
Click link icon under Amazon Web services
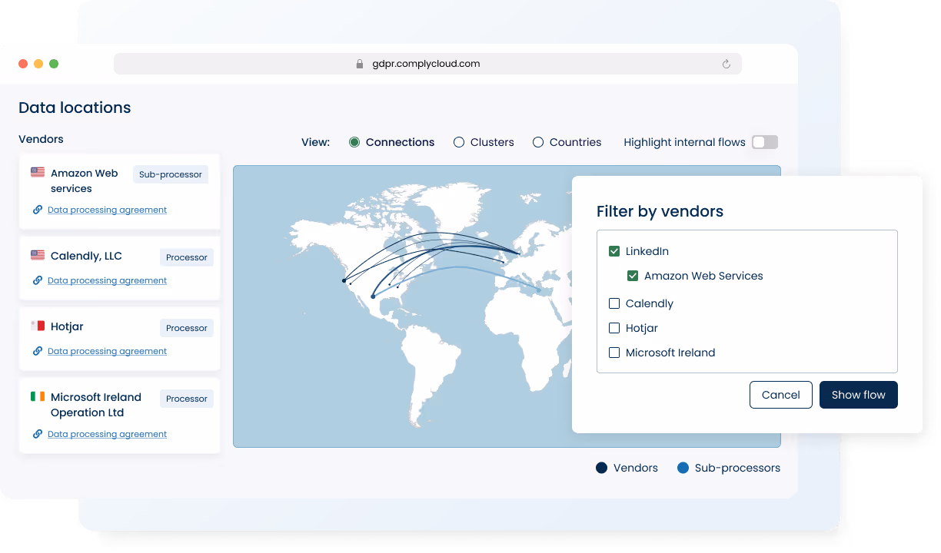pyautogui.click(x=37, y=210)
